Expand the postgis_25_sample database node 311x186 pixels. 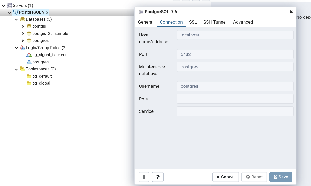click(23, 34)
